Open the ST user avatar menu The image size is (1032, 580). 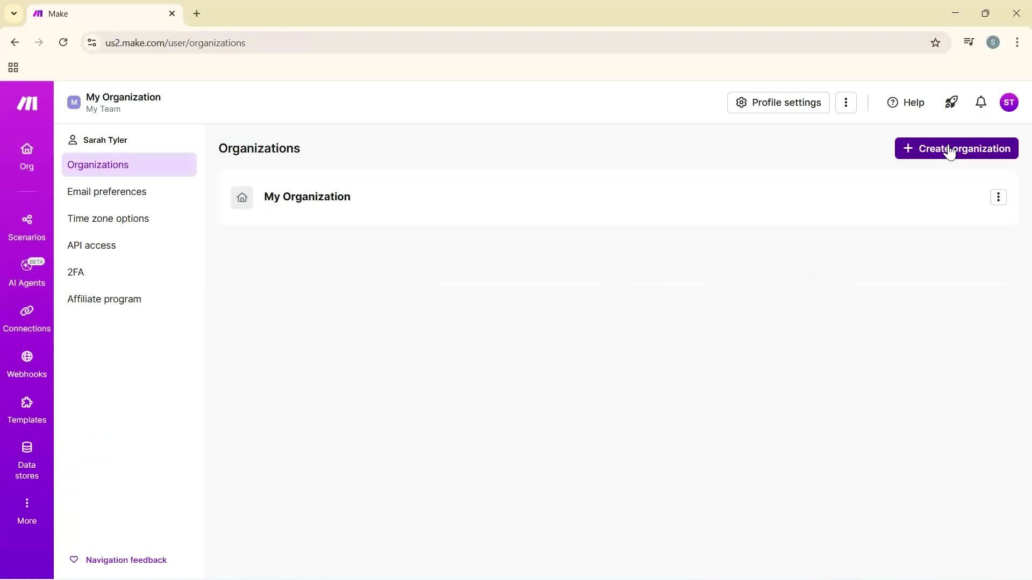point(1010,102)
